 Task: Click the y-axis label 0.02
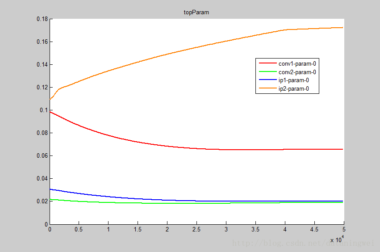click(x=42, y=202)
